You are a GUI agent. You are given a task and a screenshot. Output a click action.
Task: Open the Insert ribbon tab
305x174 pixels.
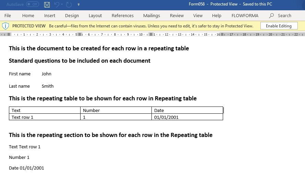(50, 15)
